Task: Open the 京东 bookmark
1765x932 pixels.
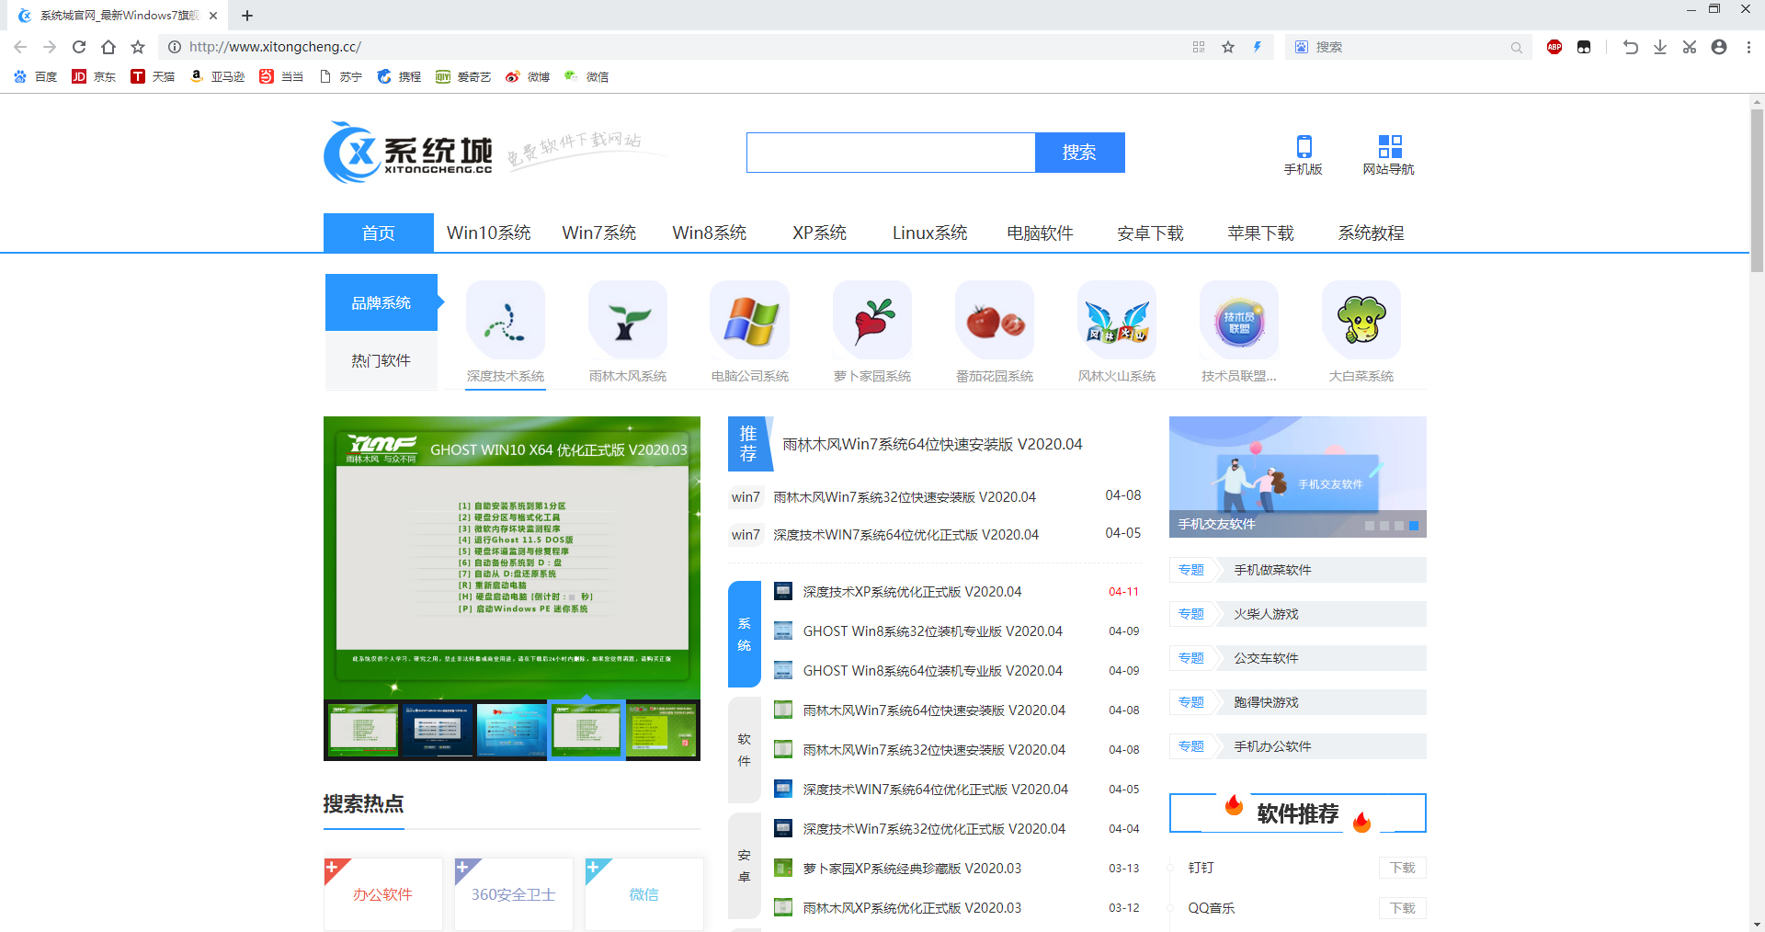Action: pyautogui.click(x=95, y=77)
